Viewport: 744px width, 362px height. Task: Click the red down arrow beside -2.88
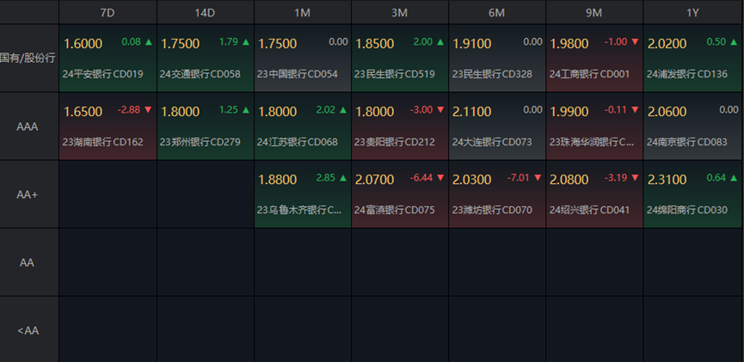pos(148,110)
